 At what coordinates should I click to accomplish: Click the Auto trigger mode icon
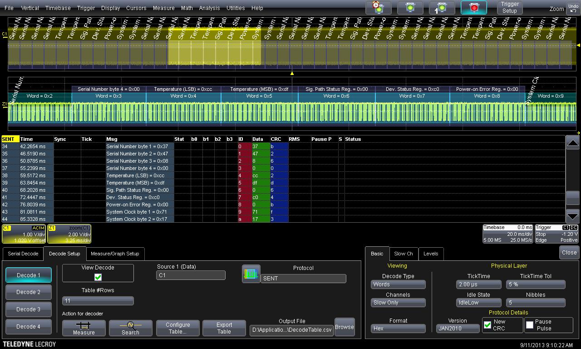click(379, 8)
